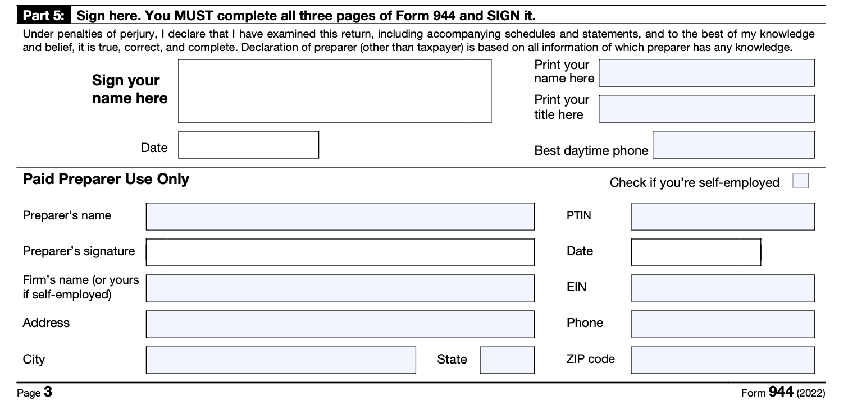This screenshot has width=848, height=414.
Task: Click the EIN input field
Action: pos(722,288)
